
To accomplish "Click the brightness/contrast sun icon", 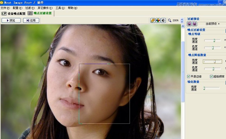I will (x=163, y=20).
